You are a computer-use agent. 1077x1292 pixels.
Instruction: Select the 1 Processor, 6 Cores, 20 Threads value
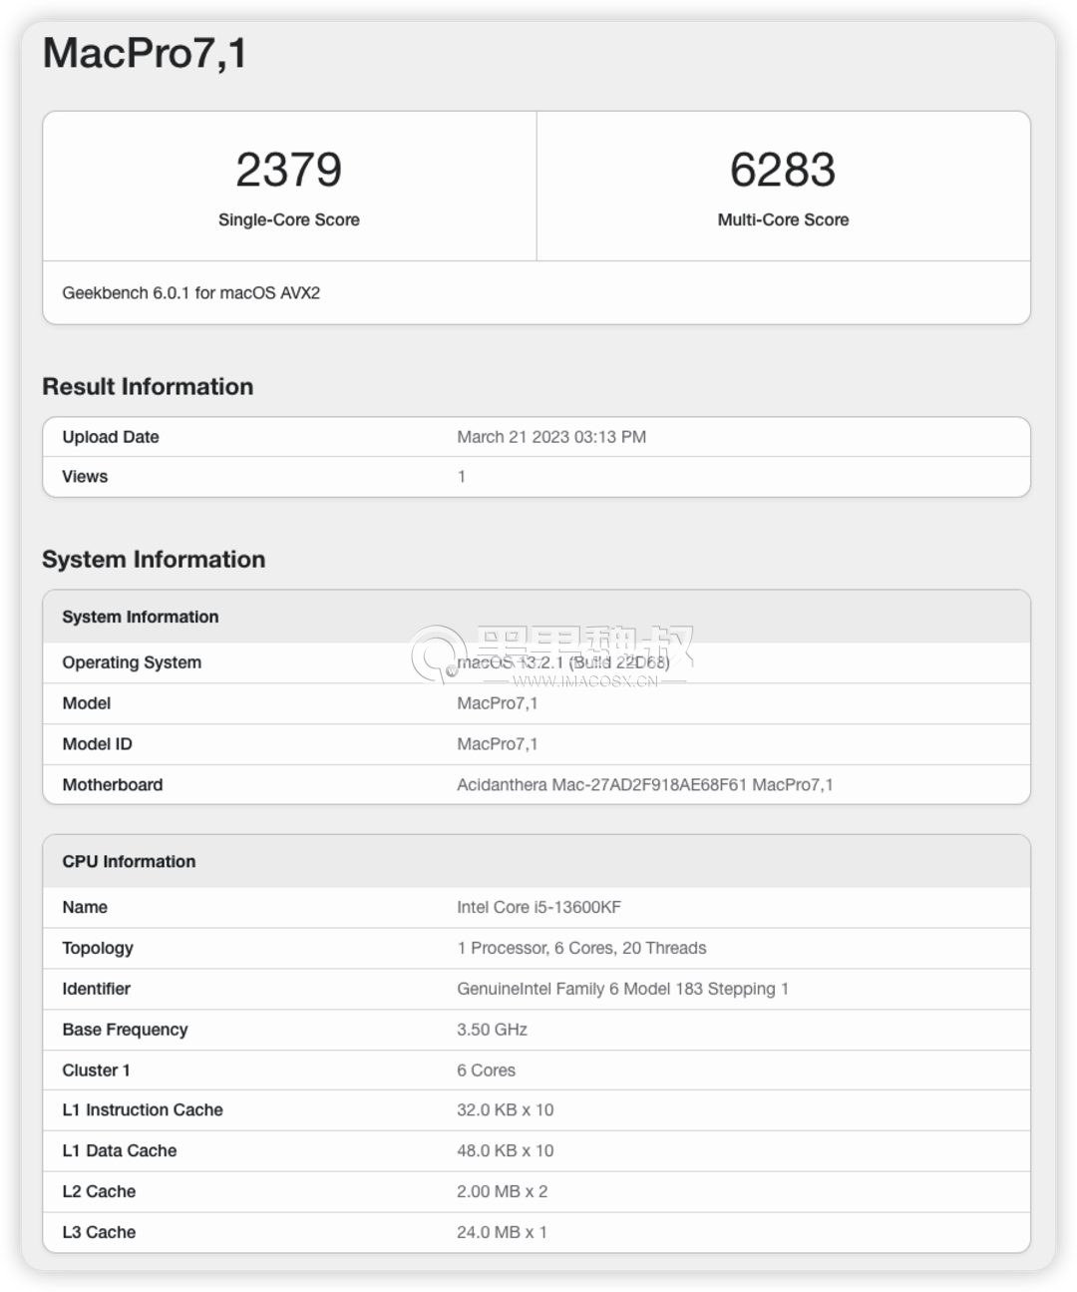581,949
